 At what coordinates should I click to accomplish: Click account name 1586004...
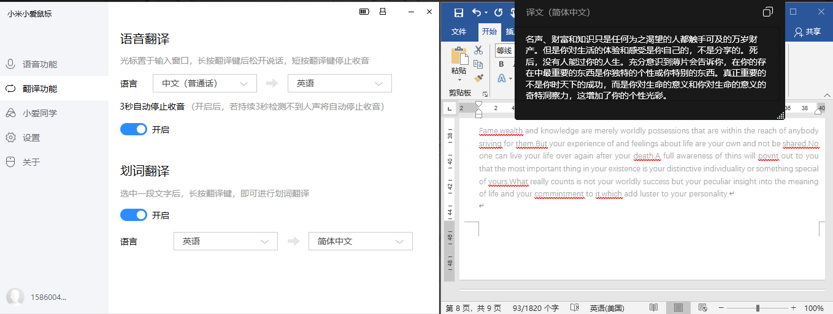[x=48, y=297]
